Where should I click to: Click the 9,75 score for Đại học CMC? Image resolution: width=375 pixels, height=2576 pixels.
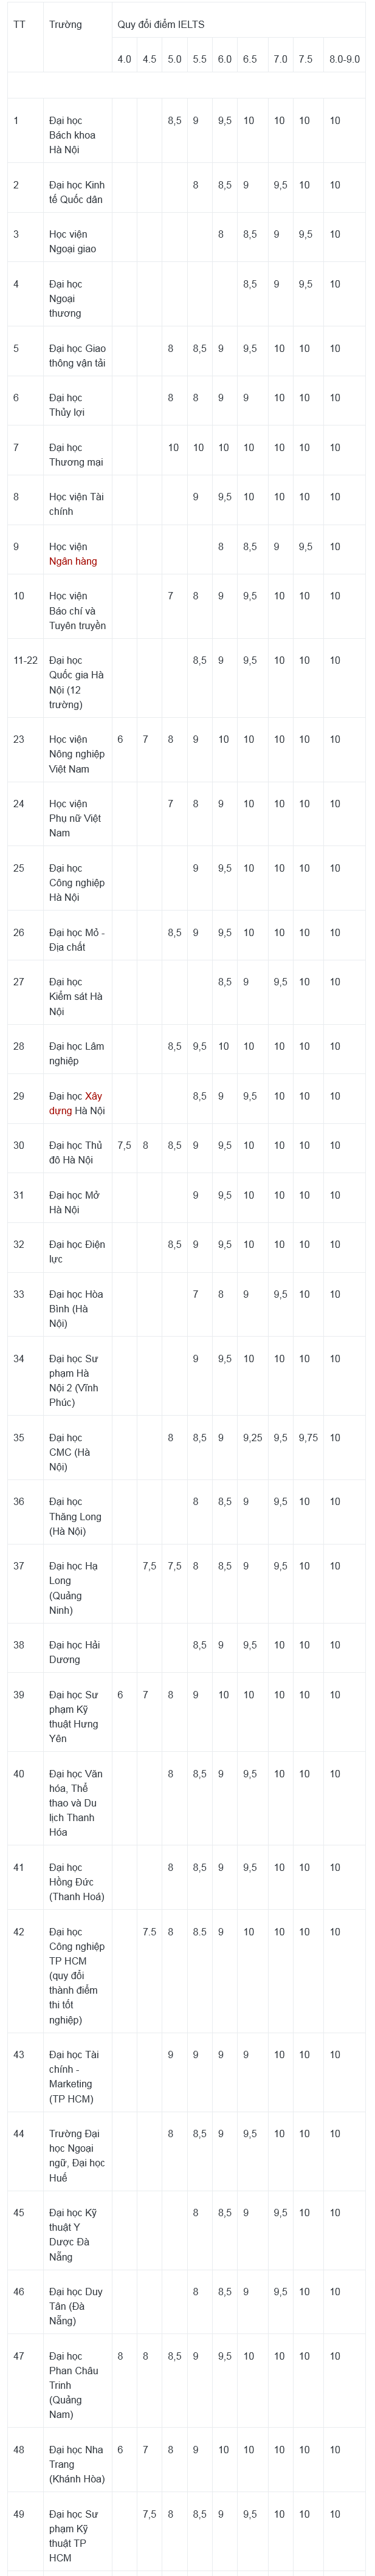click(x=308, y=1438)
